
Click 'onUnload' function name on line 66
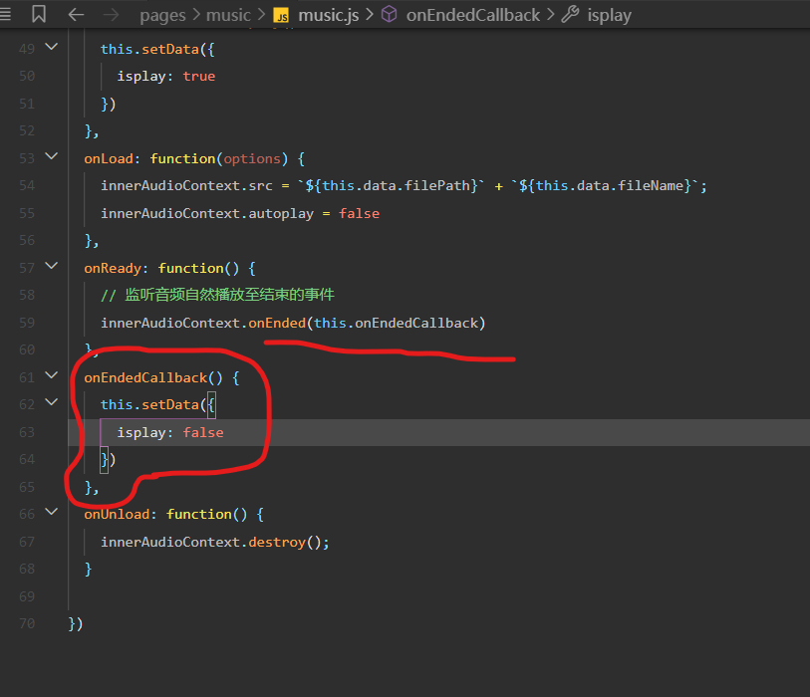(x=117, y=514)
